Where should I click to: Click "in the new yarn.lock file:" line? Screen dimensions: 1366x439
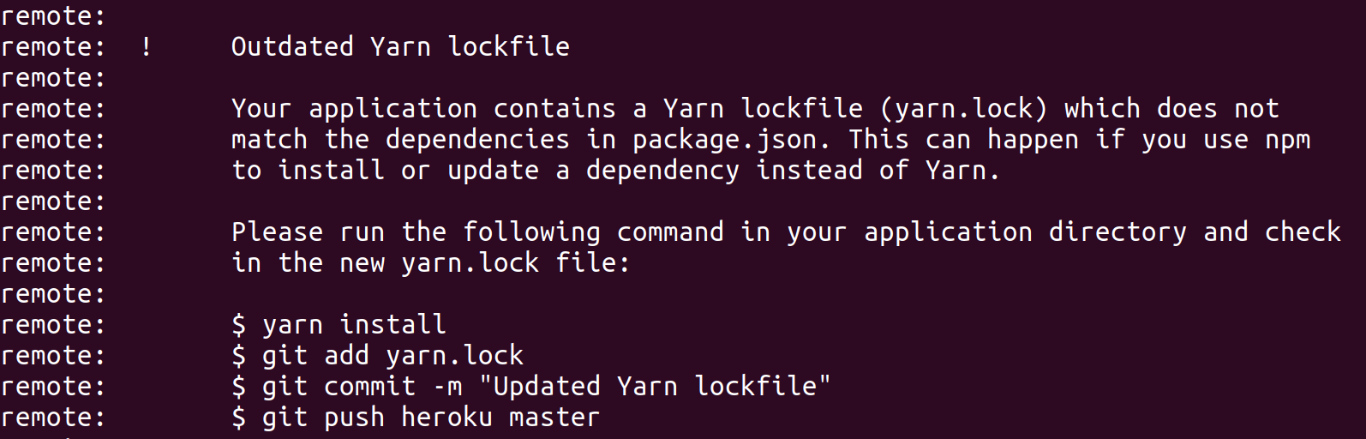click(x=431, y=262)
